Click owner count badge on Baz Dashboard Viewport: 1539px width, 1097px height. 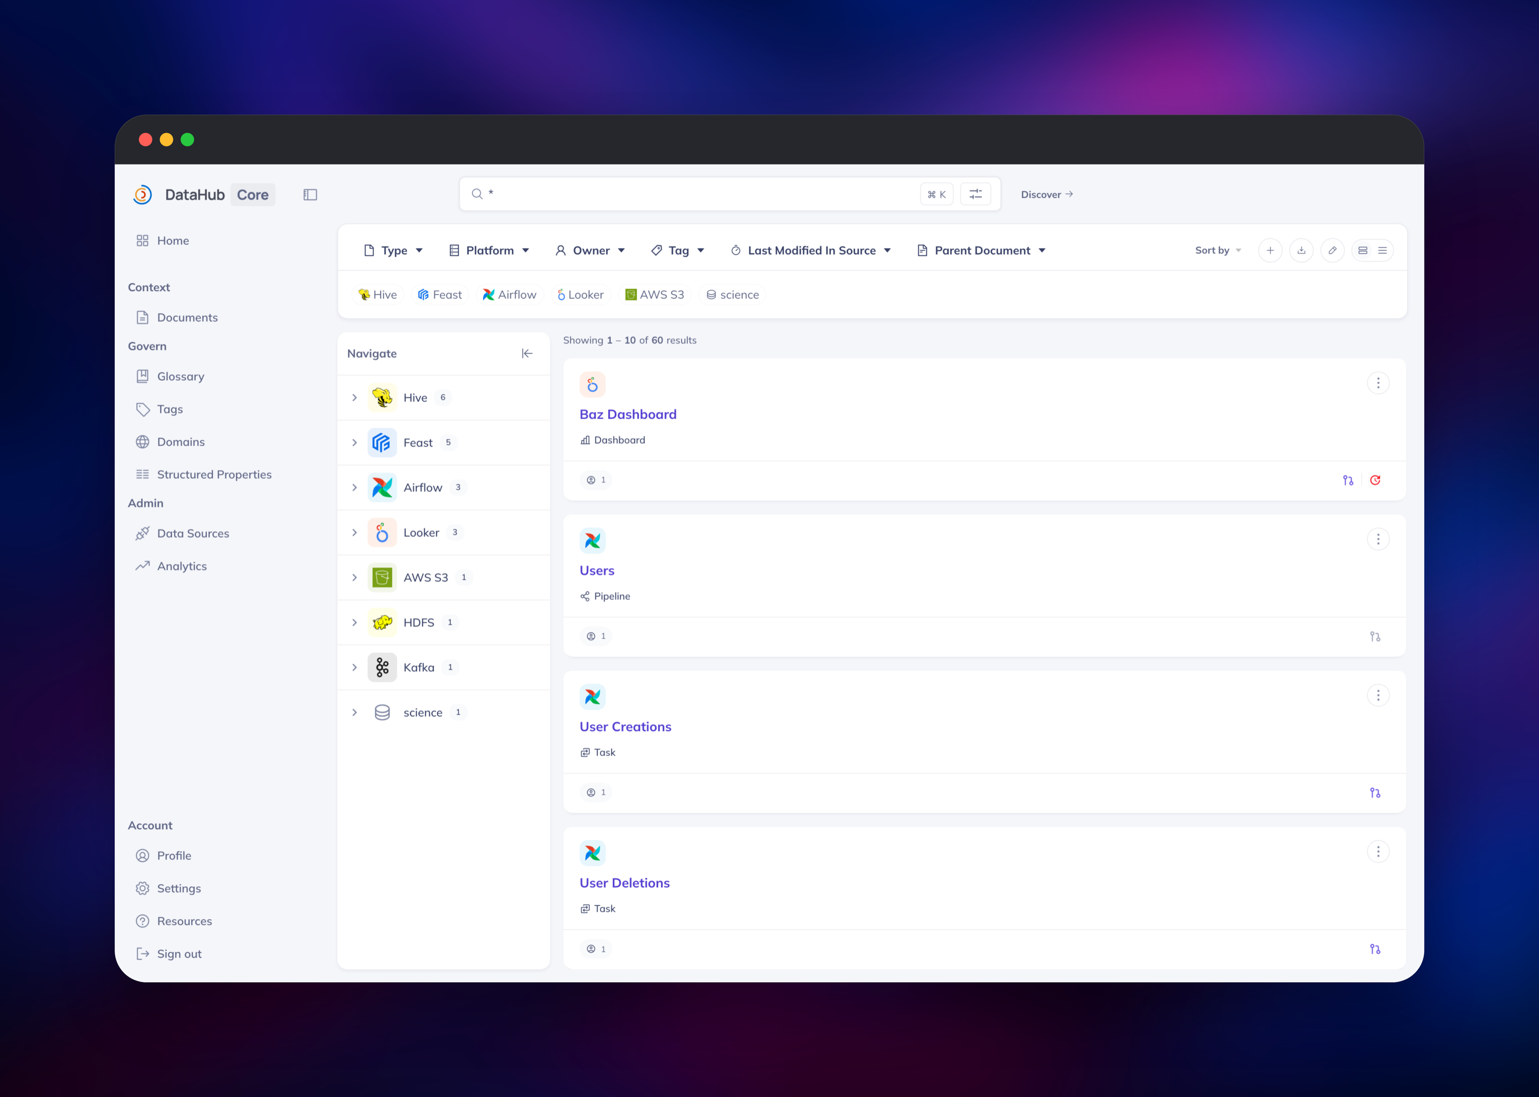(596, 480)
